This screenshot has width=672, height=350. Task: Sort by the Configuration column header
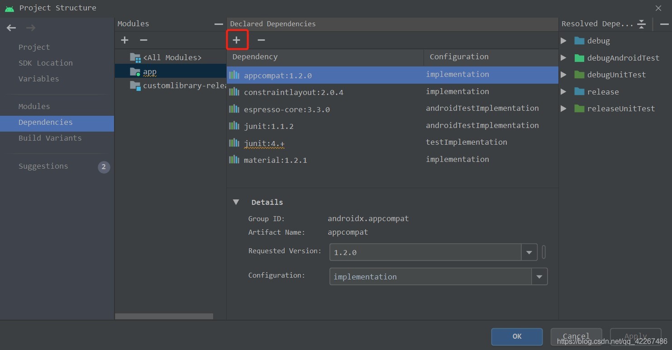tap(491, 57)
